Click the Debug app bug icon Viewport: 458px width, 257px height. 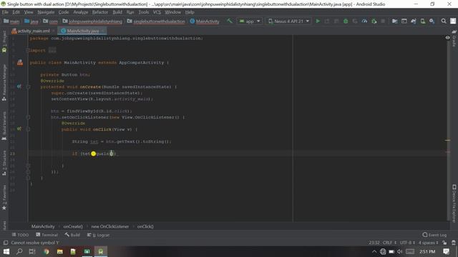click(346, 21)
